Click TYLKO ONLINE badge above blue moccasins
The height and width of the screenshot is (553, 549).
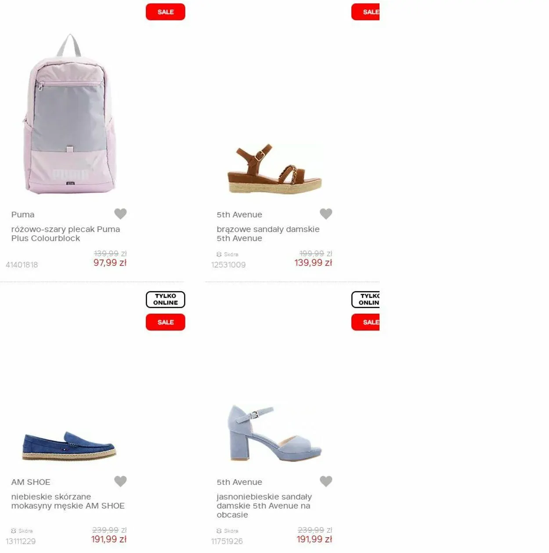(166, 299)
